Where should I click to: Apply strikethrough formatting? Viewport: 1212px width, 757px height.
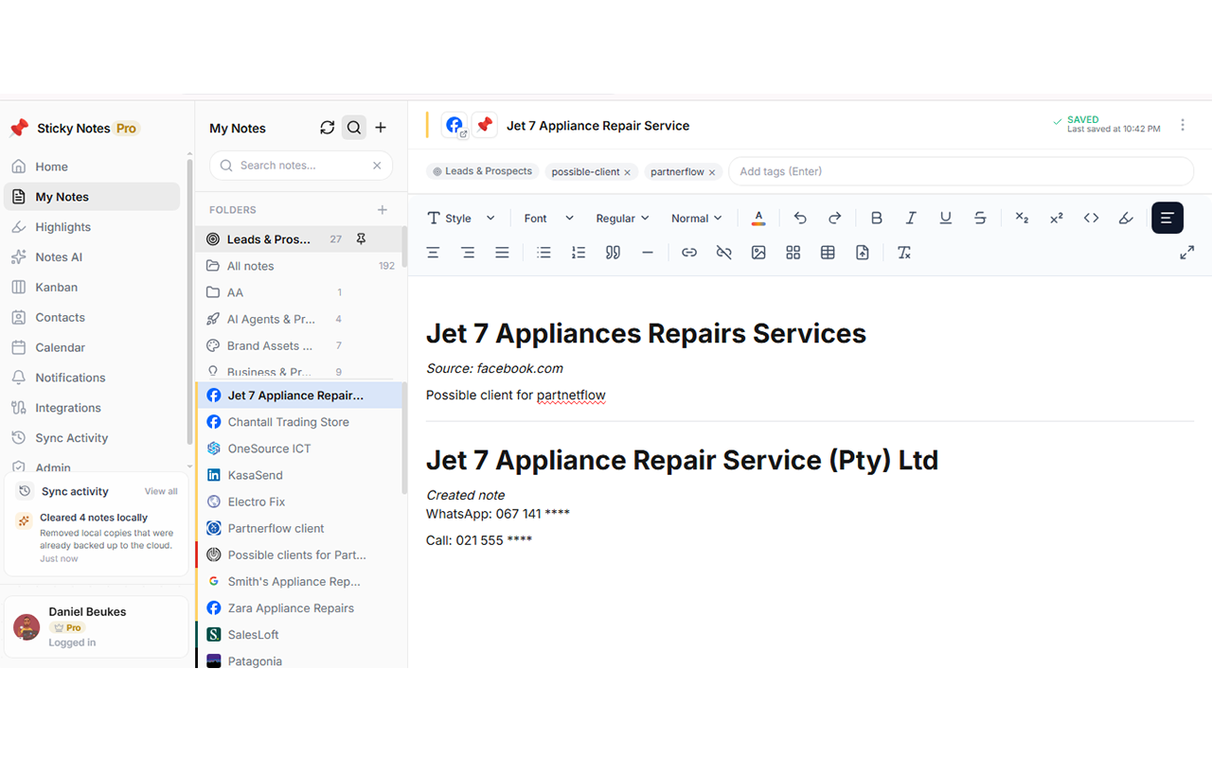pyautogui.click(x=980, y=218)
